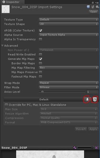Screen dimensions: 100x158
Task: Open the Non Power of 2 dropdown
Action: (x=69, y=50)
